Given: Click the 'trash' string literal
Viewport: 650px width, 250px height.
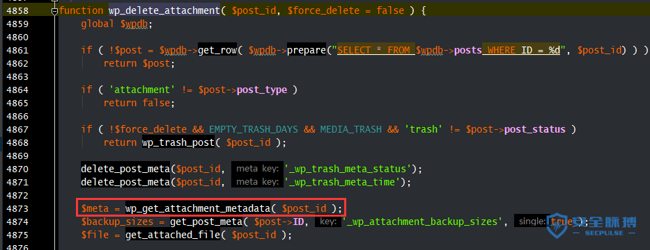Looking at the screenshot, I should point(424,129).
